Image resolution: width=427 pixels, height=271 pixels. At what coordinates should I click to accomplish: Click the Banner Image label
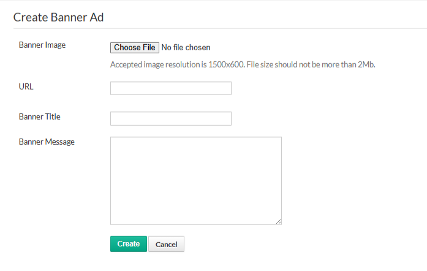[x=42, y=45]
